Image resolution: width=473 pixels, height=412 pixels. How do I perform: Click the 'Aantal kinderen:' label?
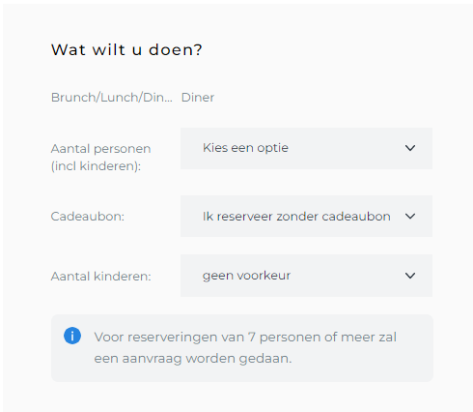[x=100, y=277]
